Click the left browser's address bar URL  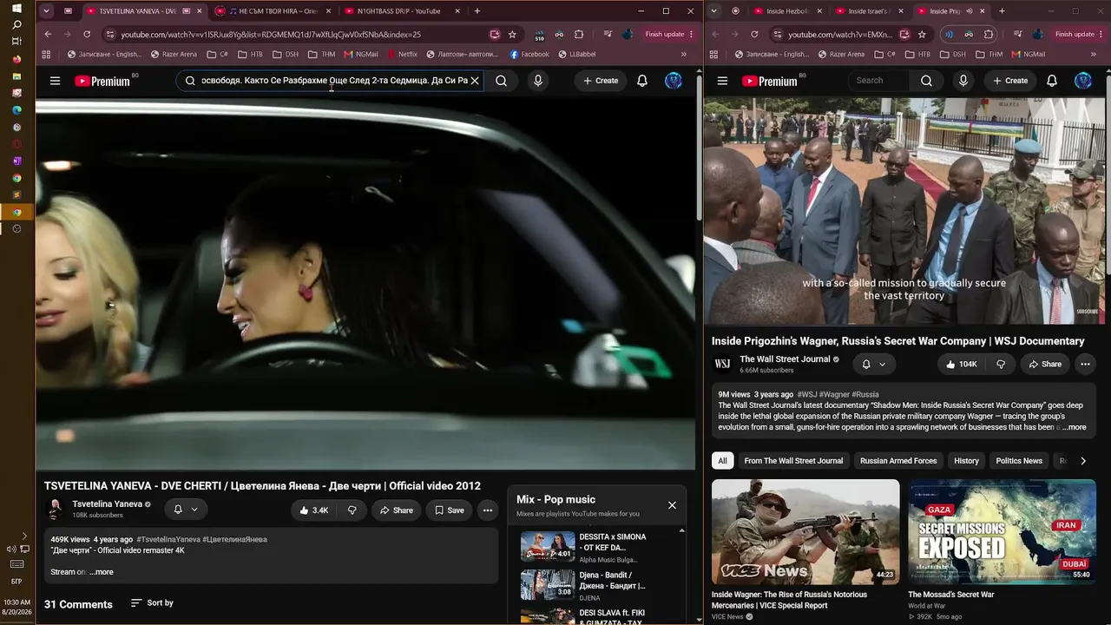point(271,35)
